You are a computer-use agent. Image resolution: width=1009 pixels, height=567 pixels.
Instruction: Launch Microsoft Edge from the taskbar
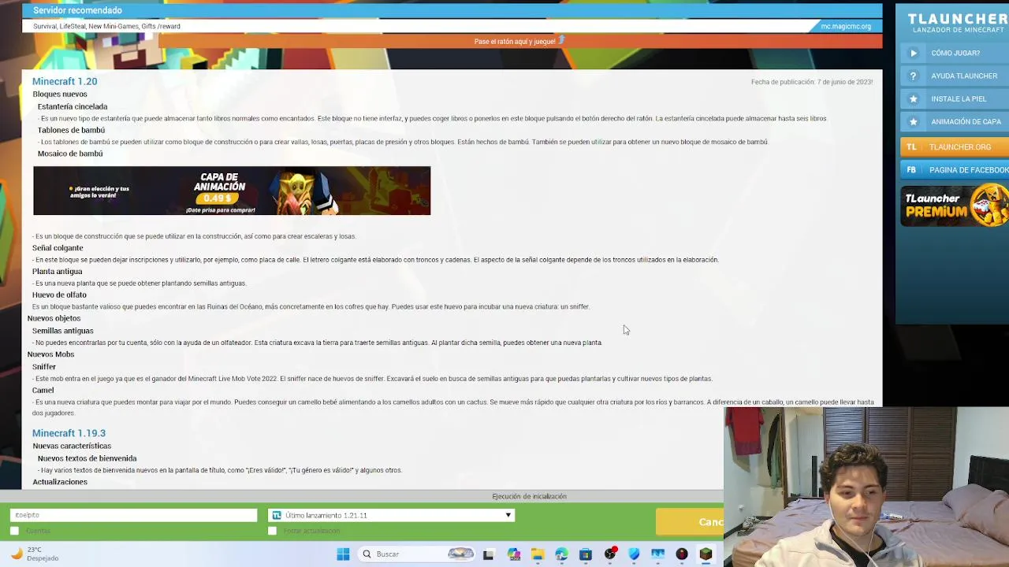pos(561,554)
